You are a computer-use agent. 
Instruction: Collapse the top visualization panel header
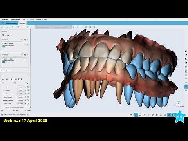point(27,31)
